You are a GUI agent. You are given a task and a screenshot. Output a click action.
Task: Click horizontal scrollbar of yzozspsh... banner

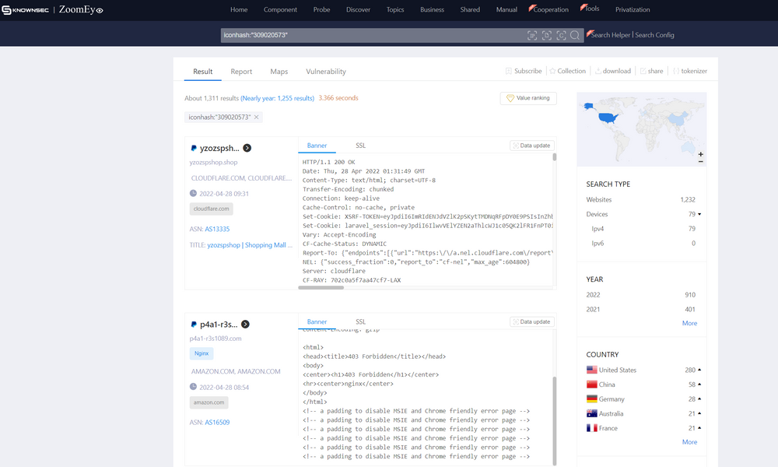(321, 287)
